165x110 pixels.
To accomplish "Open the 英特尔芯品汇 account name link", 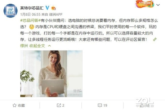I will (32, 8).
